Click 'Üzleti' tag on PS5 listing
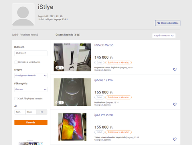192x145 pixels. (x=100, y=62)
